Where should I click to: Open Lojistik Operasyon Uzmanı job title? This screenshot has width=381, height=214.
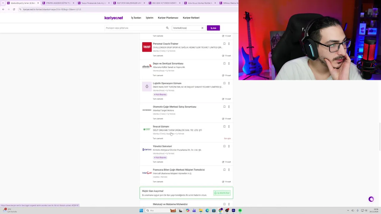point(167,83)
